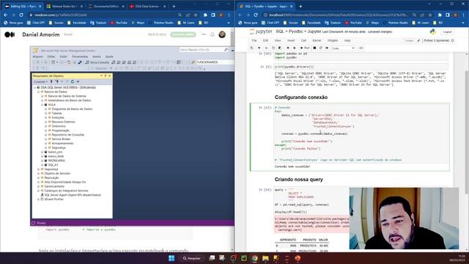Move selected cell up in Jupyter toolbar
This screenshot has width=469, height=264.
tap(288, 48)
